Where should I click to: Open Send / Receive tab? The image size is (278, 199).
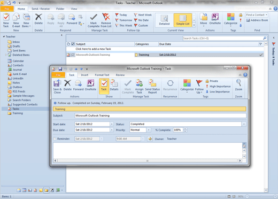tap(41, 9)
